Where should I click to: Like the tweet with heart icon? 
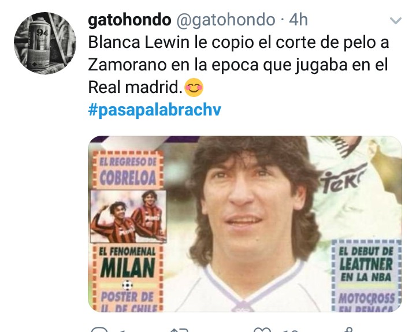[262, 330]
